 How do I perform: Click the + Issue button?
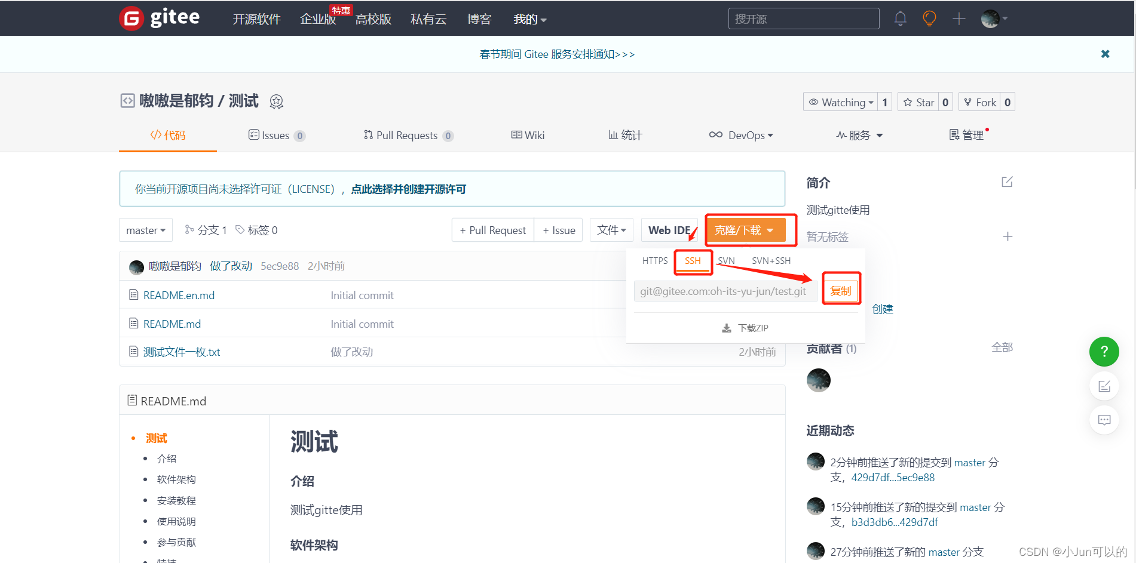coord(559,230)
